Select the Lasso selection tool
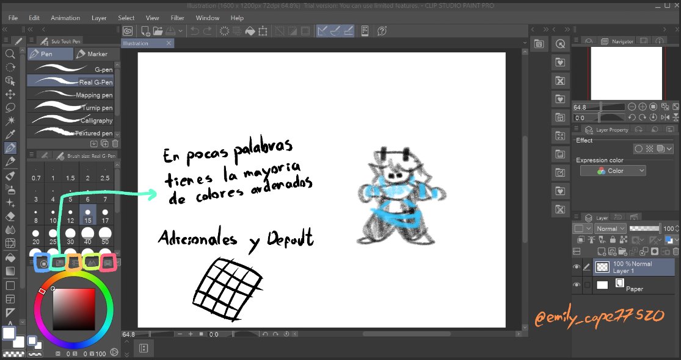681x360 pixels. [x=10, y=108]
